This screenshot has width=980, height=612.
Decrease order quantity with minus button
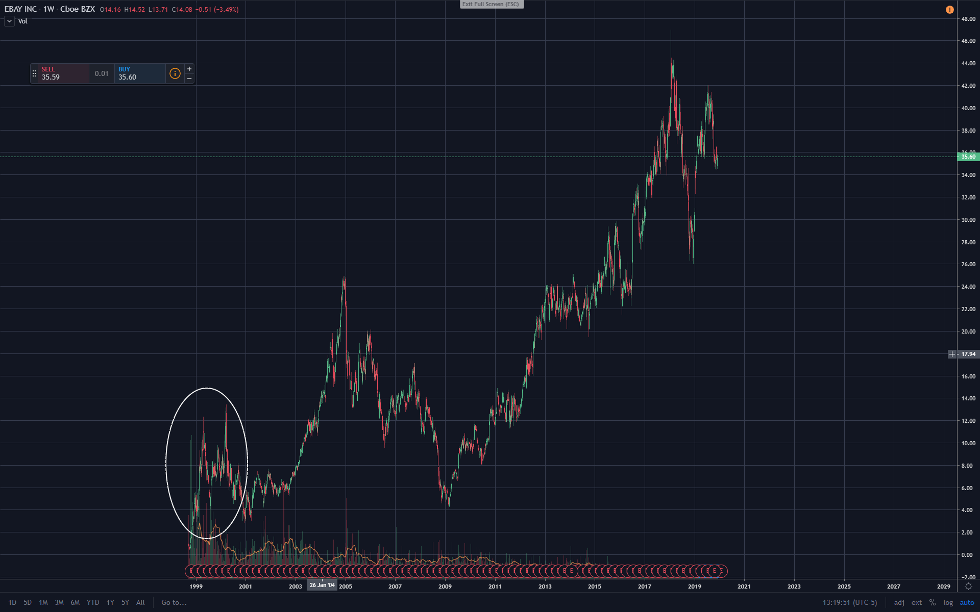coord(189,79)
